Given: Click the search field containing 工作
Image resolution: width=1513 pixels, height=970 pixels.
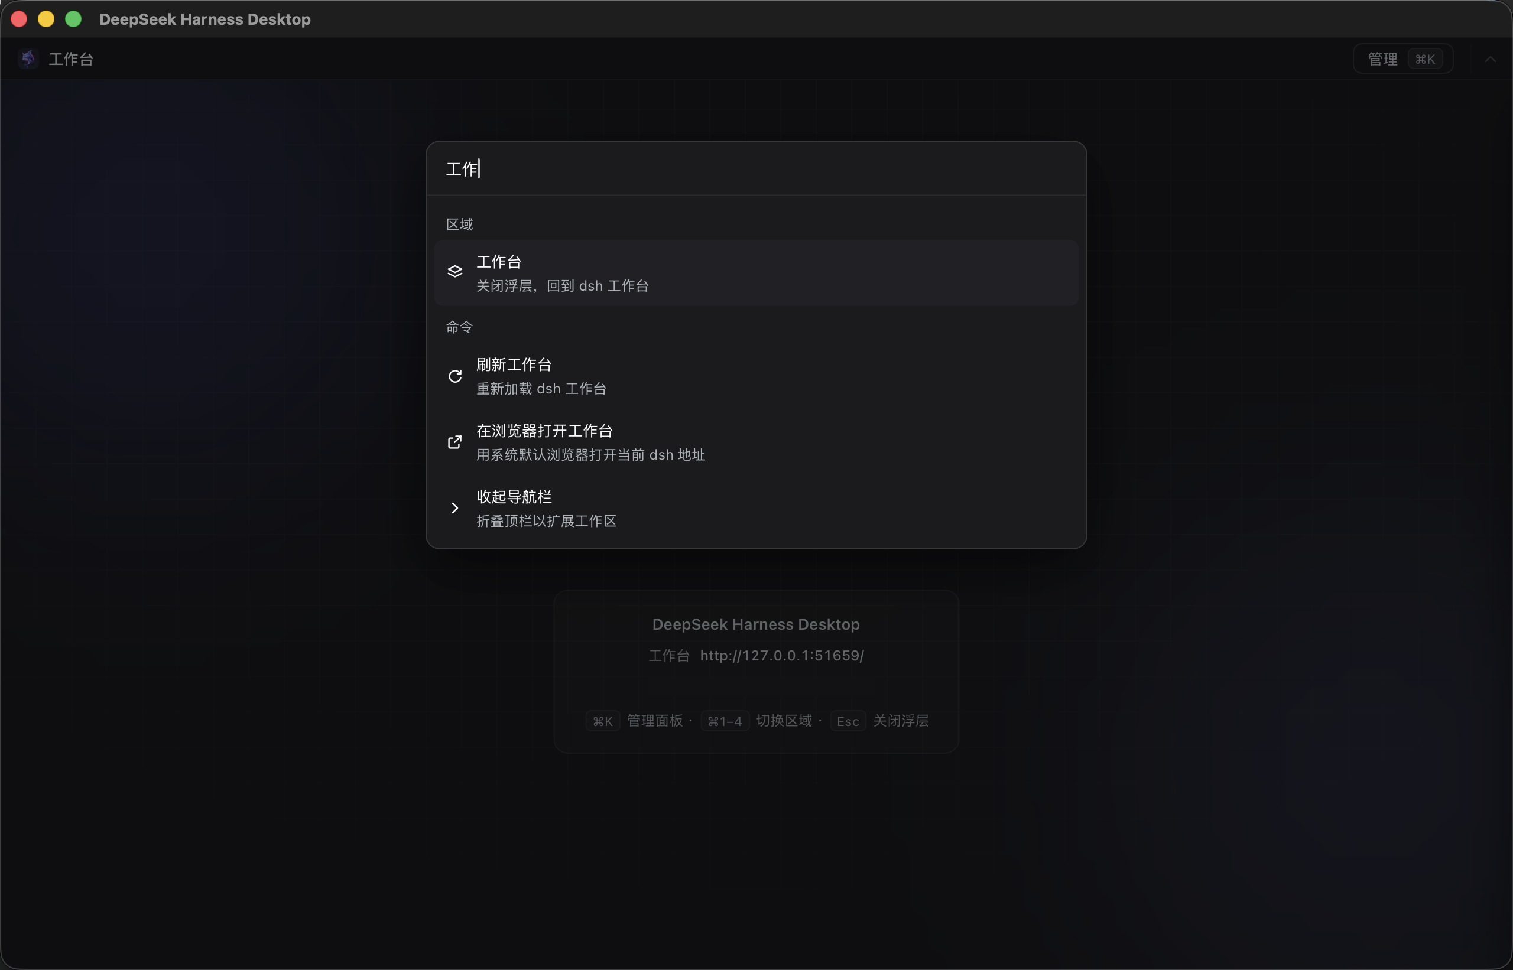Looking at the screenshot, I should tap(756, 169).
